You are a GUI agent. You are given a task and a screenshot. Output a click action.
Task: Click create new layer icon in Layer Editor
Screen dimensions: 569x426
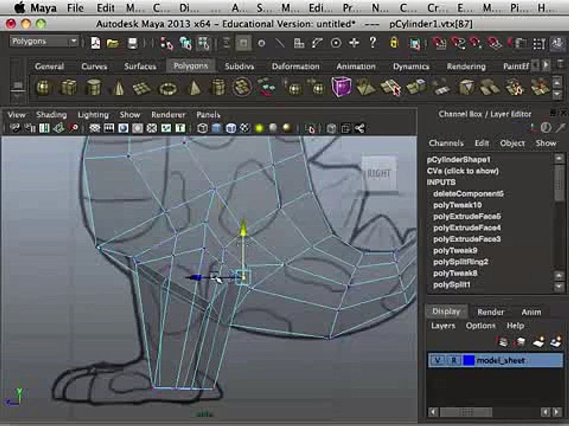(538, 341)
